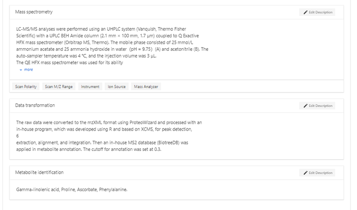This screenshot has width=357, height=210.
Task: Select the Scan Polarity tab
Action: (26, 87)
